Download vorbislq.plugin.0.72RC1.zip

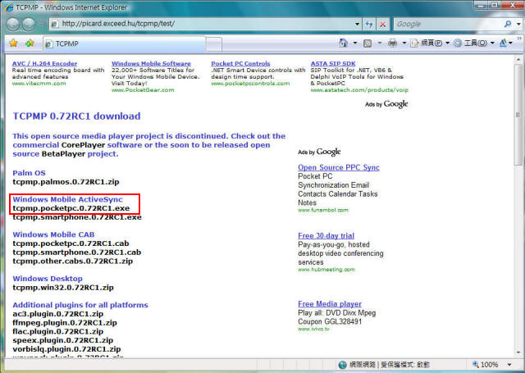tap(66, 349)
